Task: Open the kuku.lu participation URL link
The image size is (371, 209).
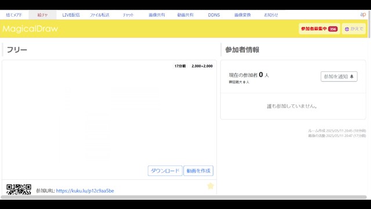Action: [x=85, y=191]
